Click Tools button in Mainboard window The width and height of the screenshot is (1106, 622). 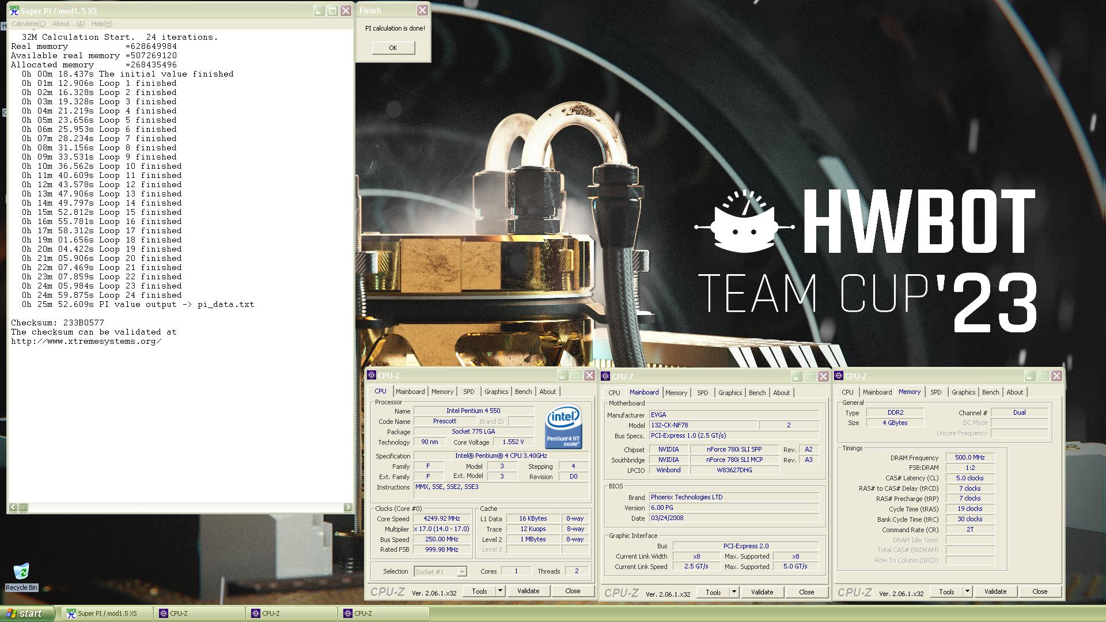(x=713, y=592)
